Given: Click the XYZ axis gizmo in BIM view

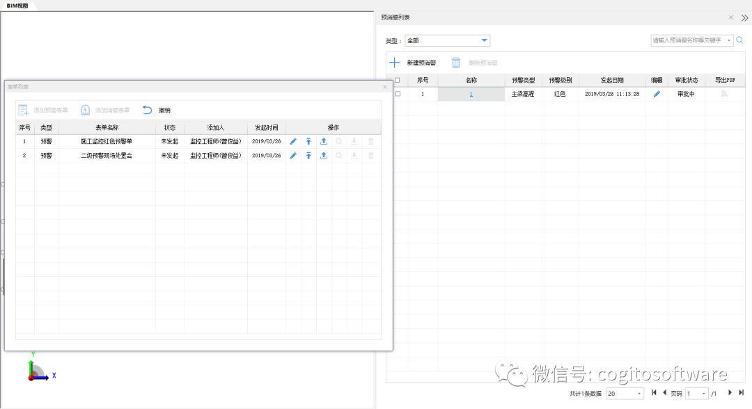Looking at the screenshot, I should tap(40, 368).
